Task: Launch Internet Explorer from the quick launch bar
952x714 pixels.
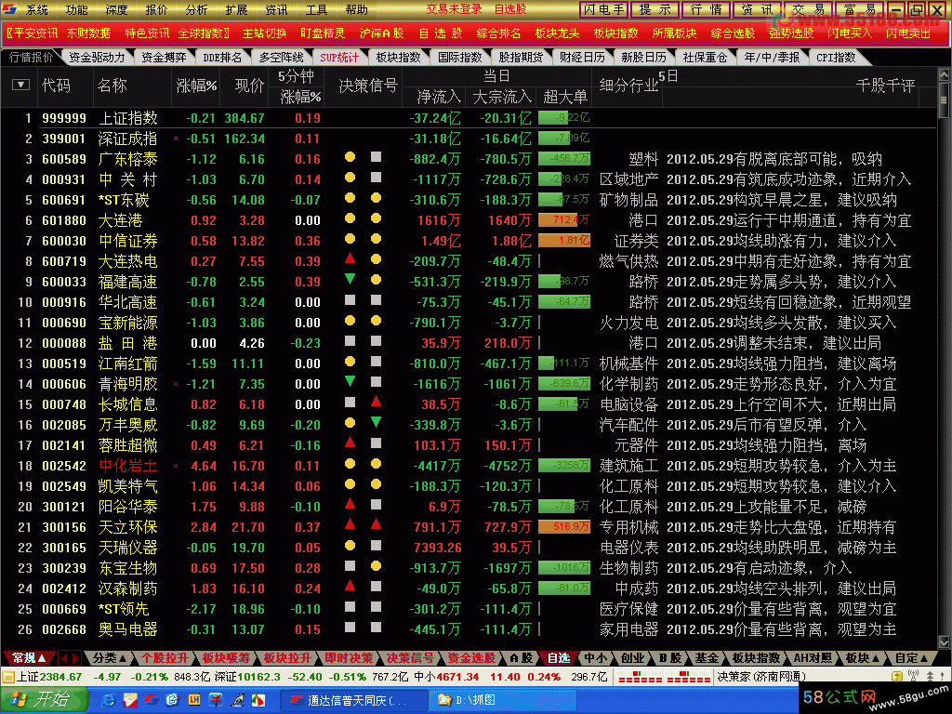Action: point(108,699)
